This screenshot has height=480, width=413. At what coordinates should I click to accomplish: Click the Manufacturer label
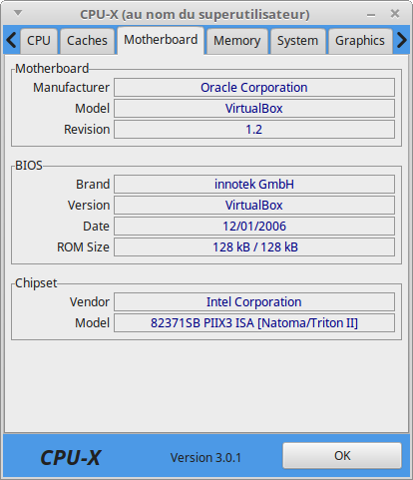[x=71, y=88]
